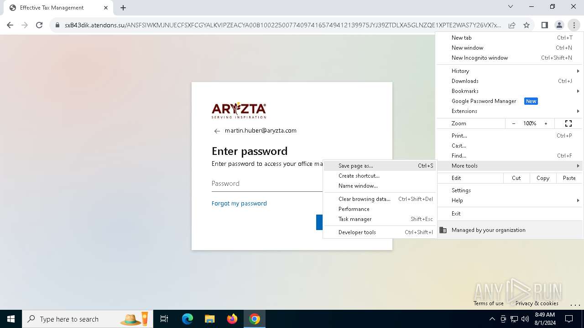Click the share page icon in address bar
The height and width of the screenshot is (328, 584).
(512, 25)
